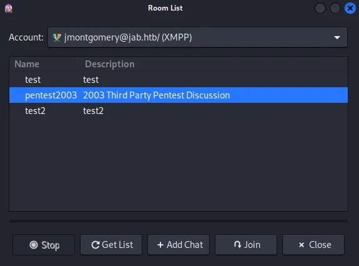
Task: Click the Stop button's circle icon
Action: (x=34, y=245)
